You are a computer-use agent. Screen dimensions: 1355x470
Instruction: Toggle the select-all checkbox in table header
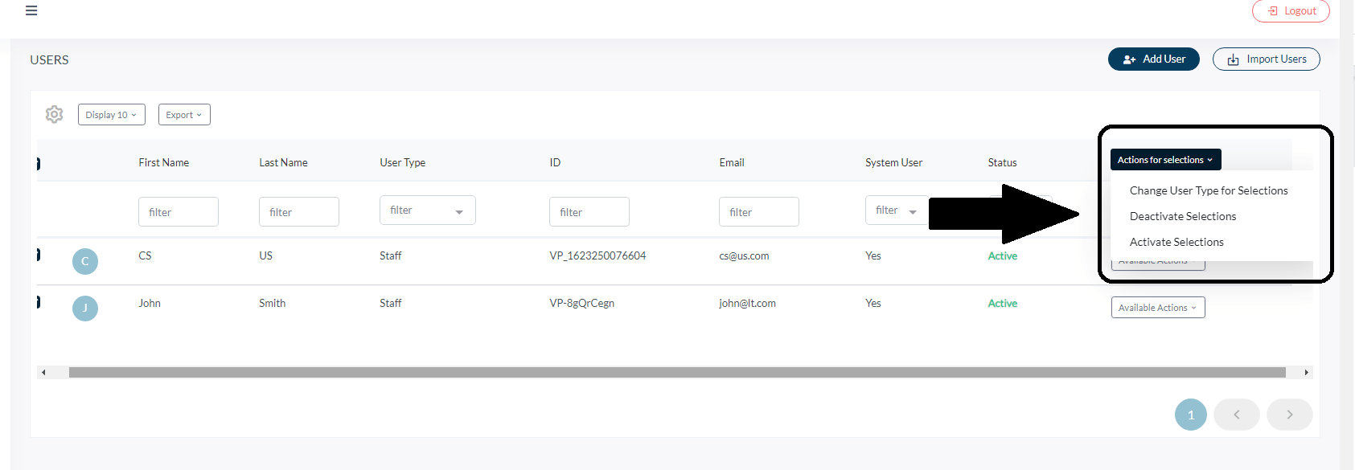[39, 164]
